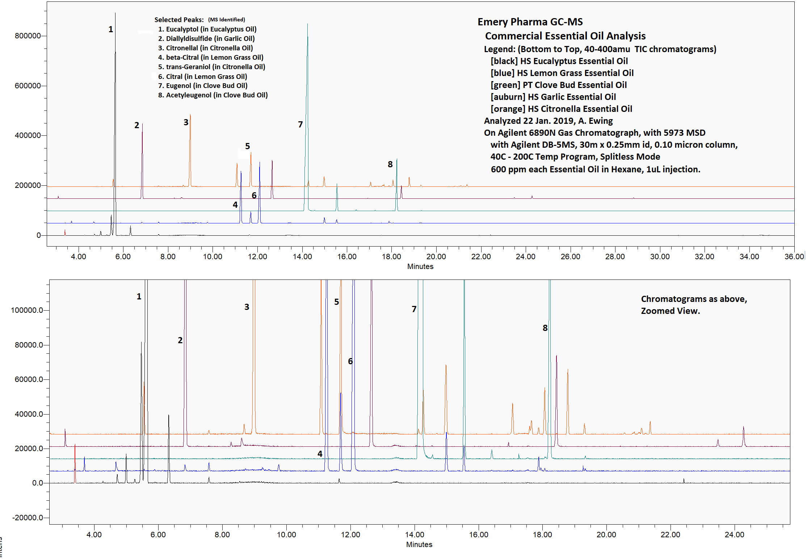The image size is (807, 559).
Task: Click the Acetyleugenol legend entry
Action: click(x=213, y=95)
